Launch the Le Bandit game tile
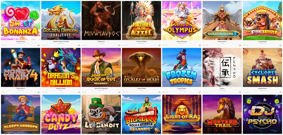Image resolution: width=283 pixels, height=135 pixels. tap(101, 114)
